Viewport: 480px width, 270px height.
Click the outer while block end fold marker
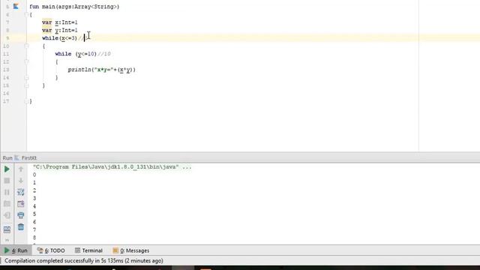(x=26, y=85)
